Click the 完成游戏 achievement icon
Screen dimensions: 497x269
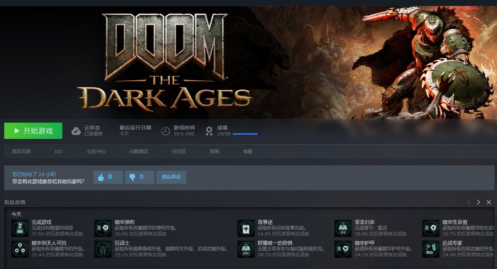click(19, 228)
